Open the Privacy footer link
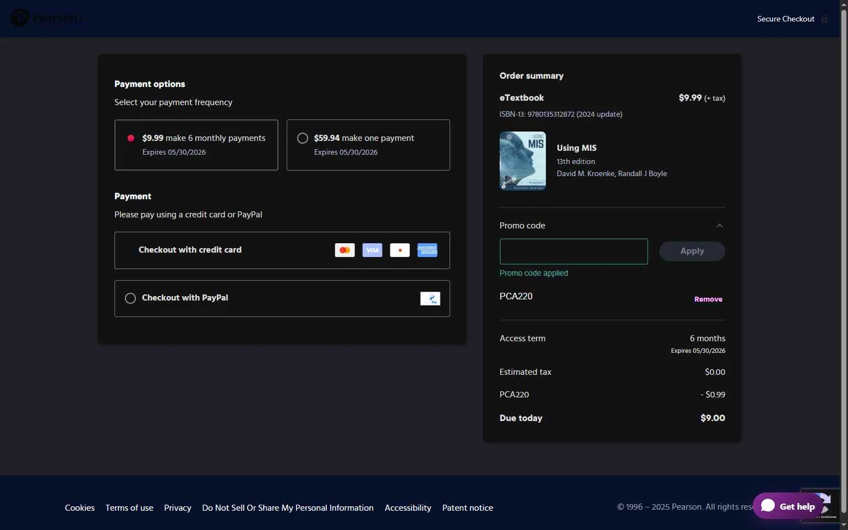This screenshot has width=848, height=530. 178,508
